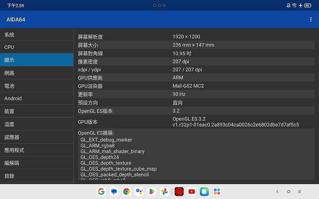319x199 pixels.
Task: Select the GL_OES_packed_depth_stencil extension
Action: pyautogui.click(x=115, y=175)
